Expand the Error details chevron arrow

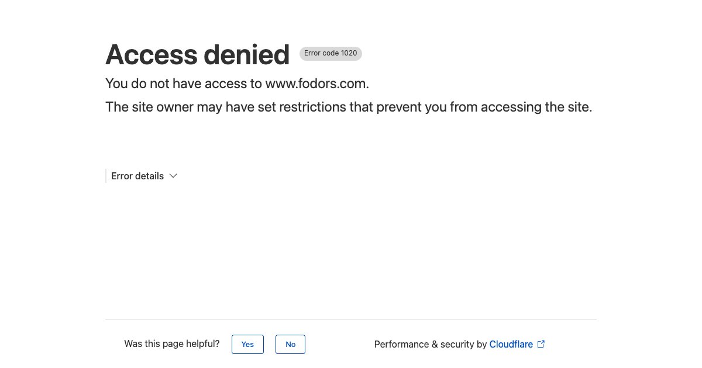tap(173, 176)
